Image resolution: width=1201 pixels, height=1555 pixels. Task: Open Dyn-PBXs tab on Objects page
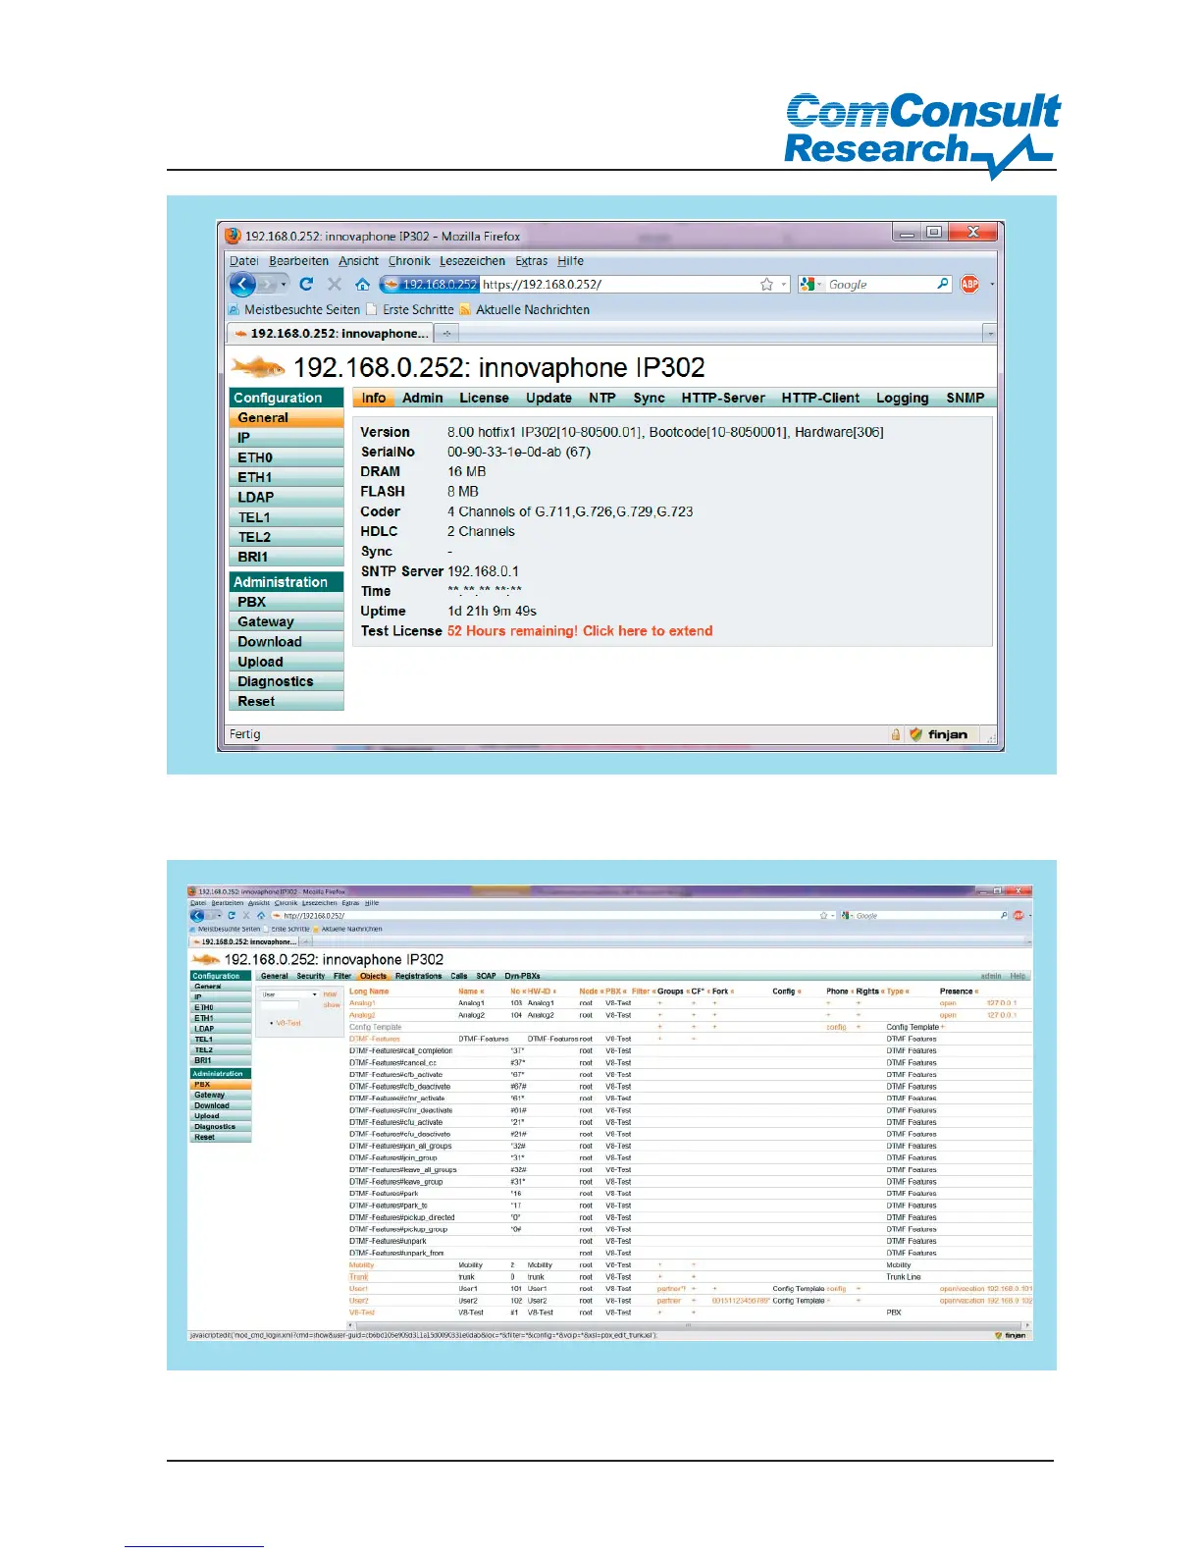522,976
